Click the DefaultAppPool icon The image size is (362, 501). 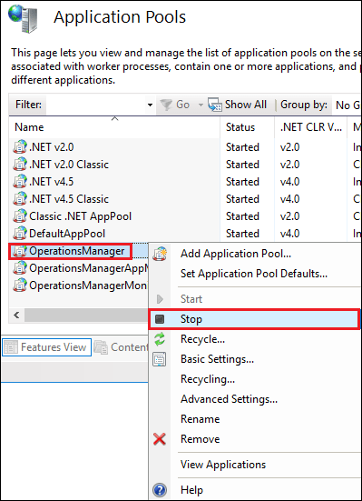pyautogui.click(x=20, y=234)
